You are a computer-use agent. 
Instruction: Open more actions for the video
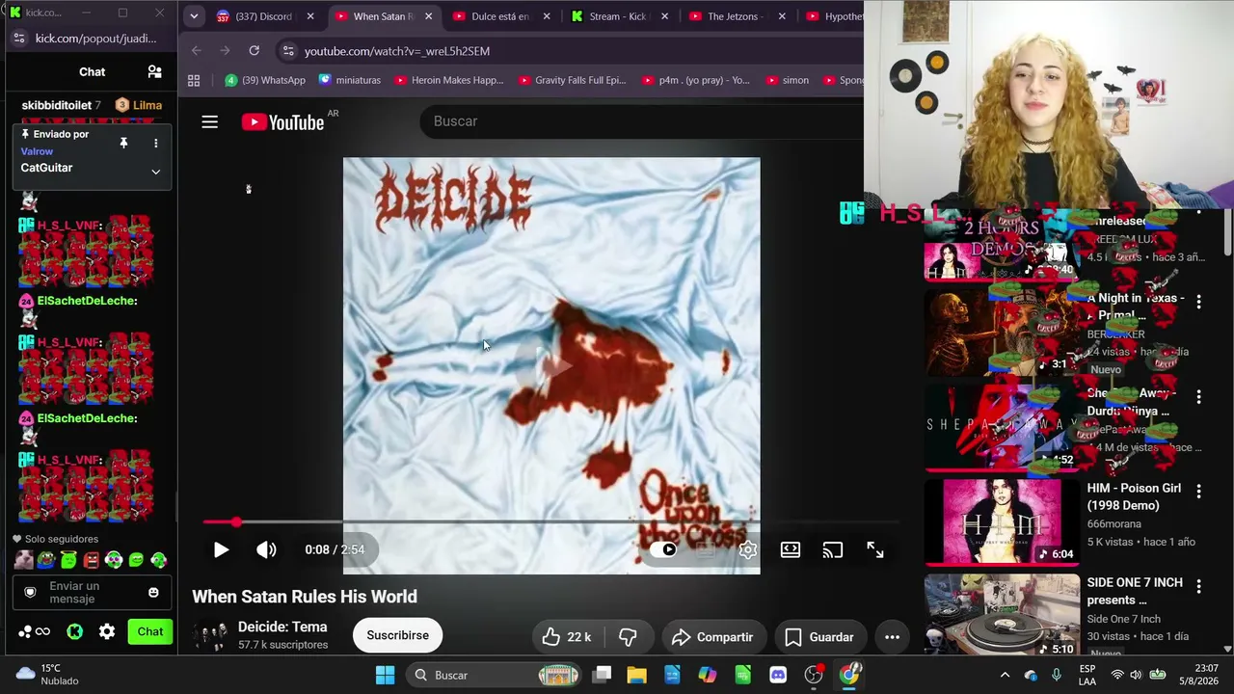tap(892, 637)
